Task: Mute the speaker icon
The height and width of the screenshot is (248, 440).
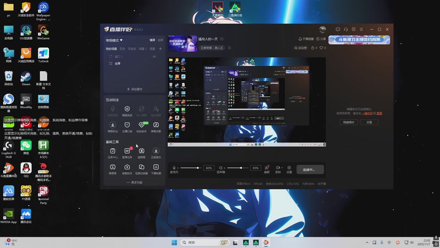Action: [x=221, y=168]
